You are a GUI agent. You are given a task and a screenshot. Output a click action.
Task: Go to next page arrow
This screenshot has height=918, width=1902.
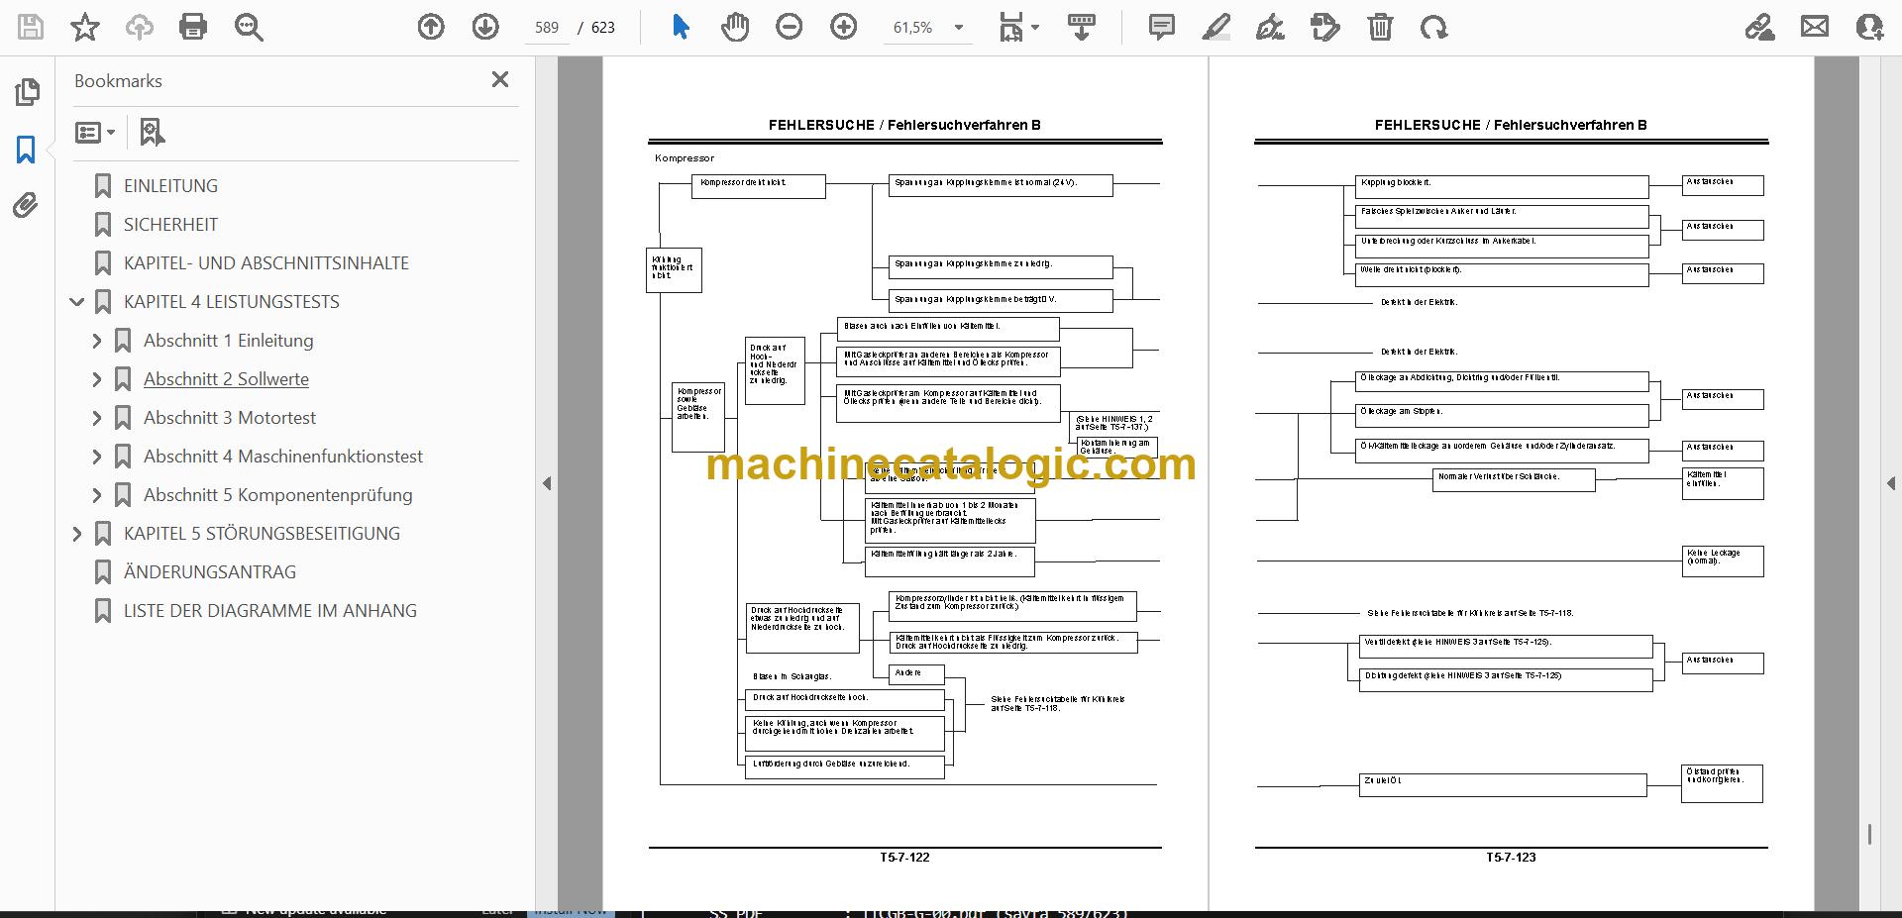click(x=485, y=27)
